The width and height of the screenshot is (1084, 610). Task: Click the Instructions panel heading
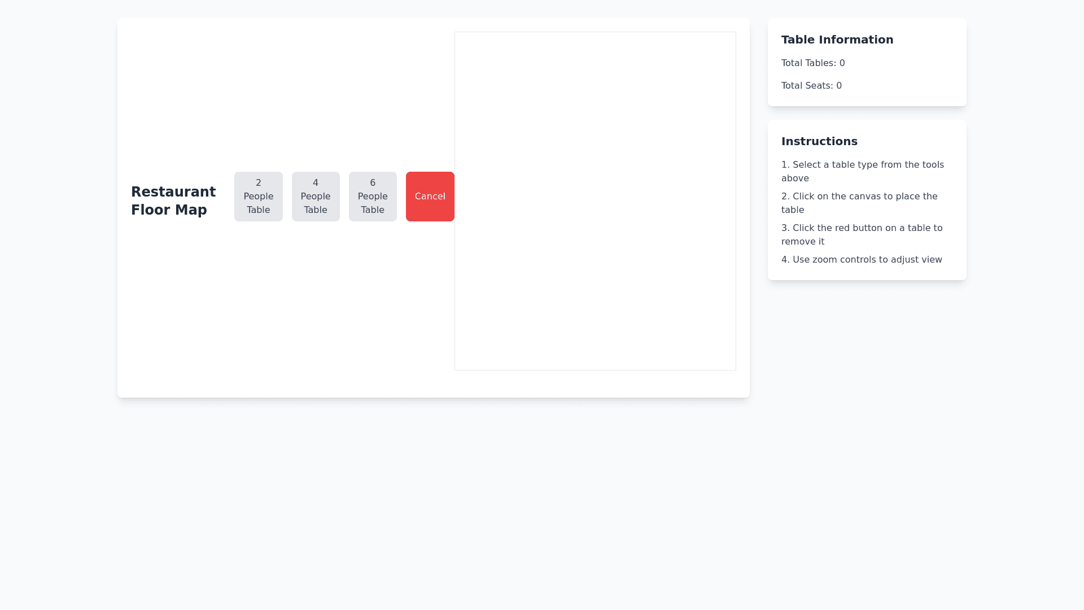(x=819, y=141)
